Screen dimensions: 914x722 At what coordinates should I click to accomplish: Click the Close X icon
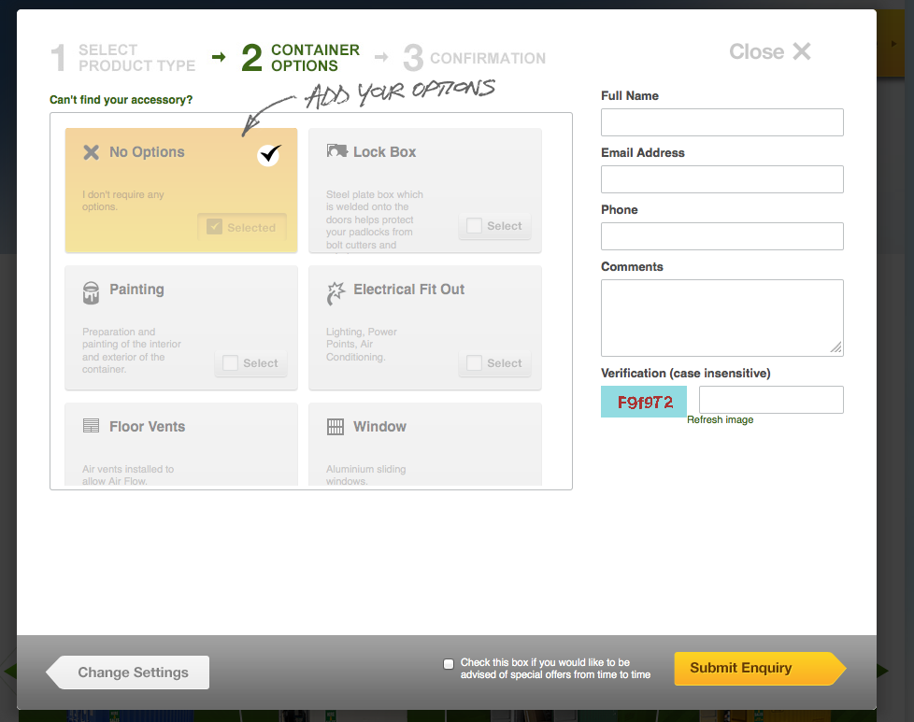(802, 51)
